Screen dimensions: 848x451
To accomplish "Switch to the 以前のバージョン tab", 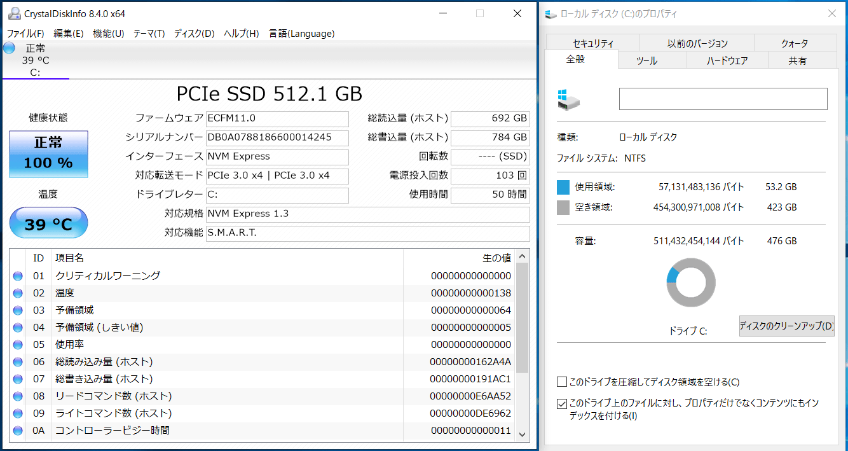I will pyautogui.click(x=697, y=43).
